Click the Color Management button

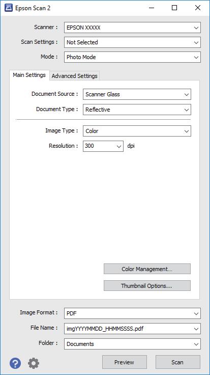point(147,269)
